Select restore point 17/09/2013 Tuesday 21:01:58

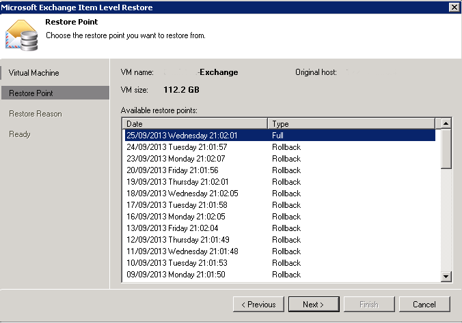pos(280,205)
